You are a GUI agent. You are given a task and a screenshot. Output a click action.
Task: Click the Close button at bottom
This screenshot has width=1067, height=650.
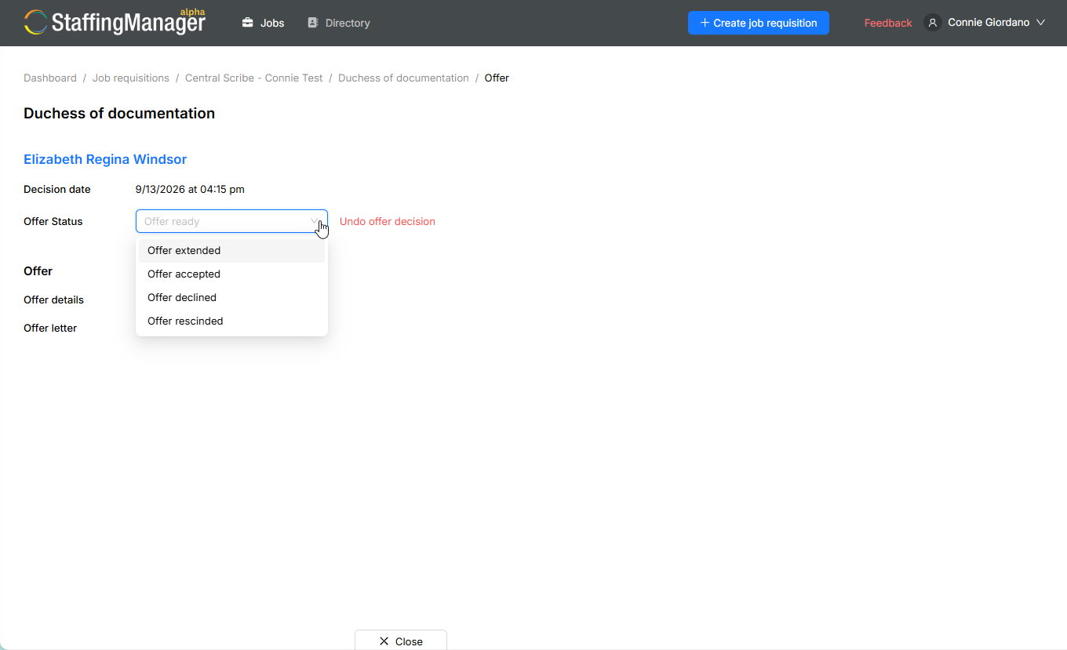[401, 641]
